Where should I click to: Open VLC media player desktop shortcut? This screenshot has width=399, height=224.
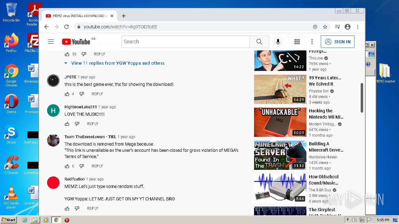pos(11,198)
